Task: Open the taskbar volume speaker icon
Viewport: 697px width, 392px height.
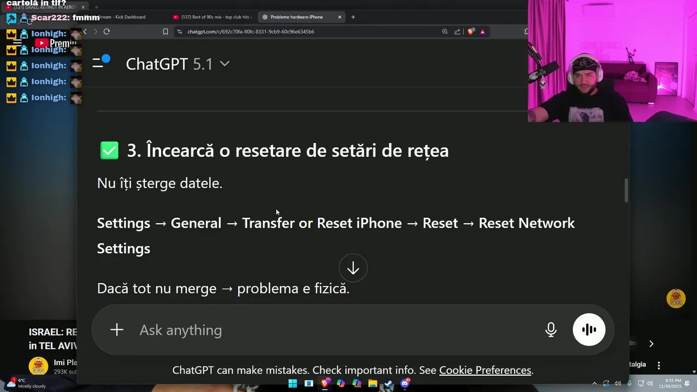Action: tap(650, 383)
